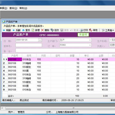Click document number CPTC-00000001
Viewport: 115px width, 115px height.
[50, 35]
